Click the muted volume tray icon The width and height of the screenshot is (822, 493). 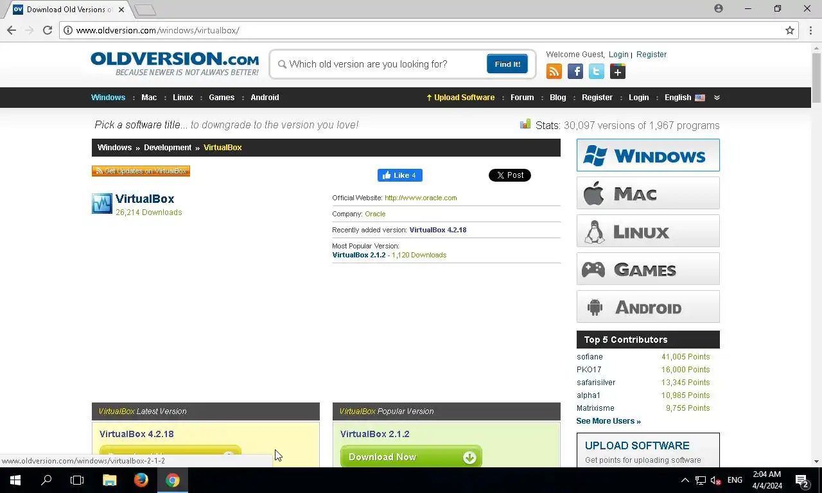coord(715,480)
